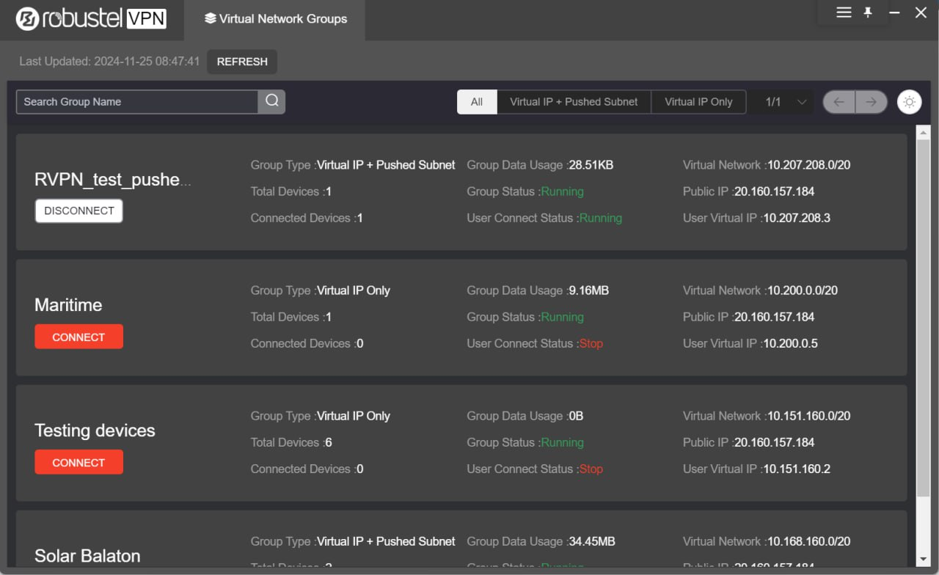Click the REFRESH button
The height and width of the screenshot is (575, 939).
pos(242,62)
